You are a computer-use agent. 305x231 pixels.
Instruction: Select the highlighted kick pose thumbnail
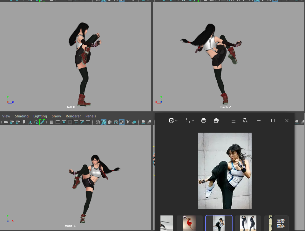(219, 223)
